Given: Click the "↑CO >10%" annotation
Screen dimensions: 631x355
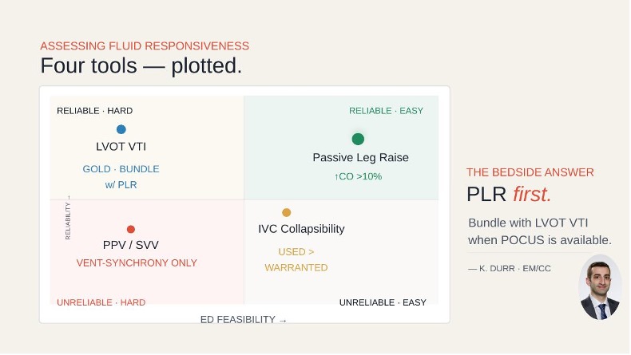Looking at the screenshot, I should tap(358, 176).
